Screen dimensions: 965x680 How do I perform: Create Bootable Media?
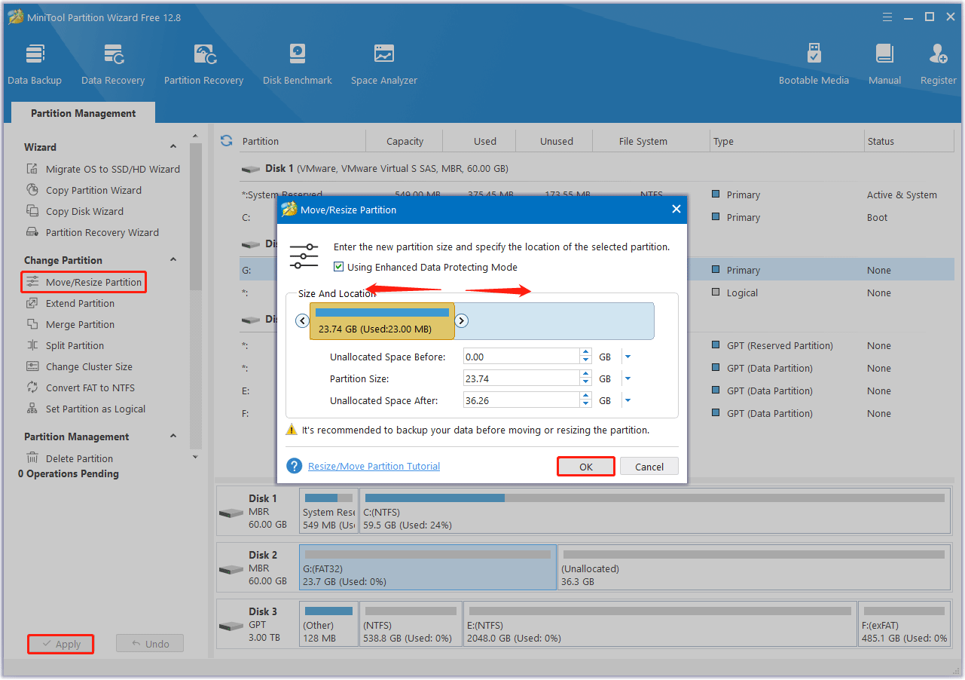[814, 65]
